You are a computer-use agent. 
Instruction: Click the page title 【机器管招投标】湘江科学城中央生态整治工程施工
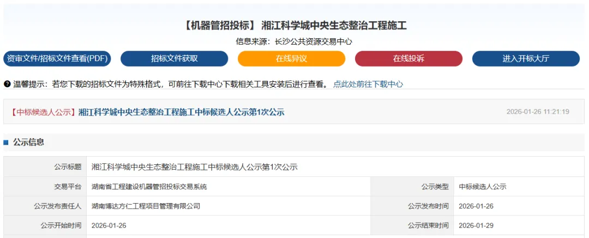tap(295, 25)
